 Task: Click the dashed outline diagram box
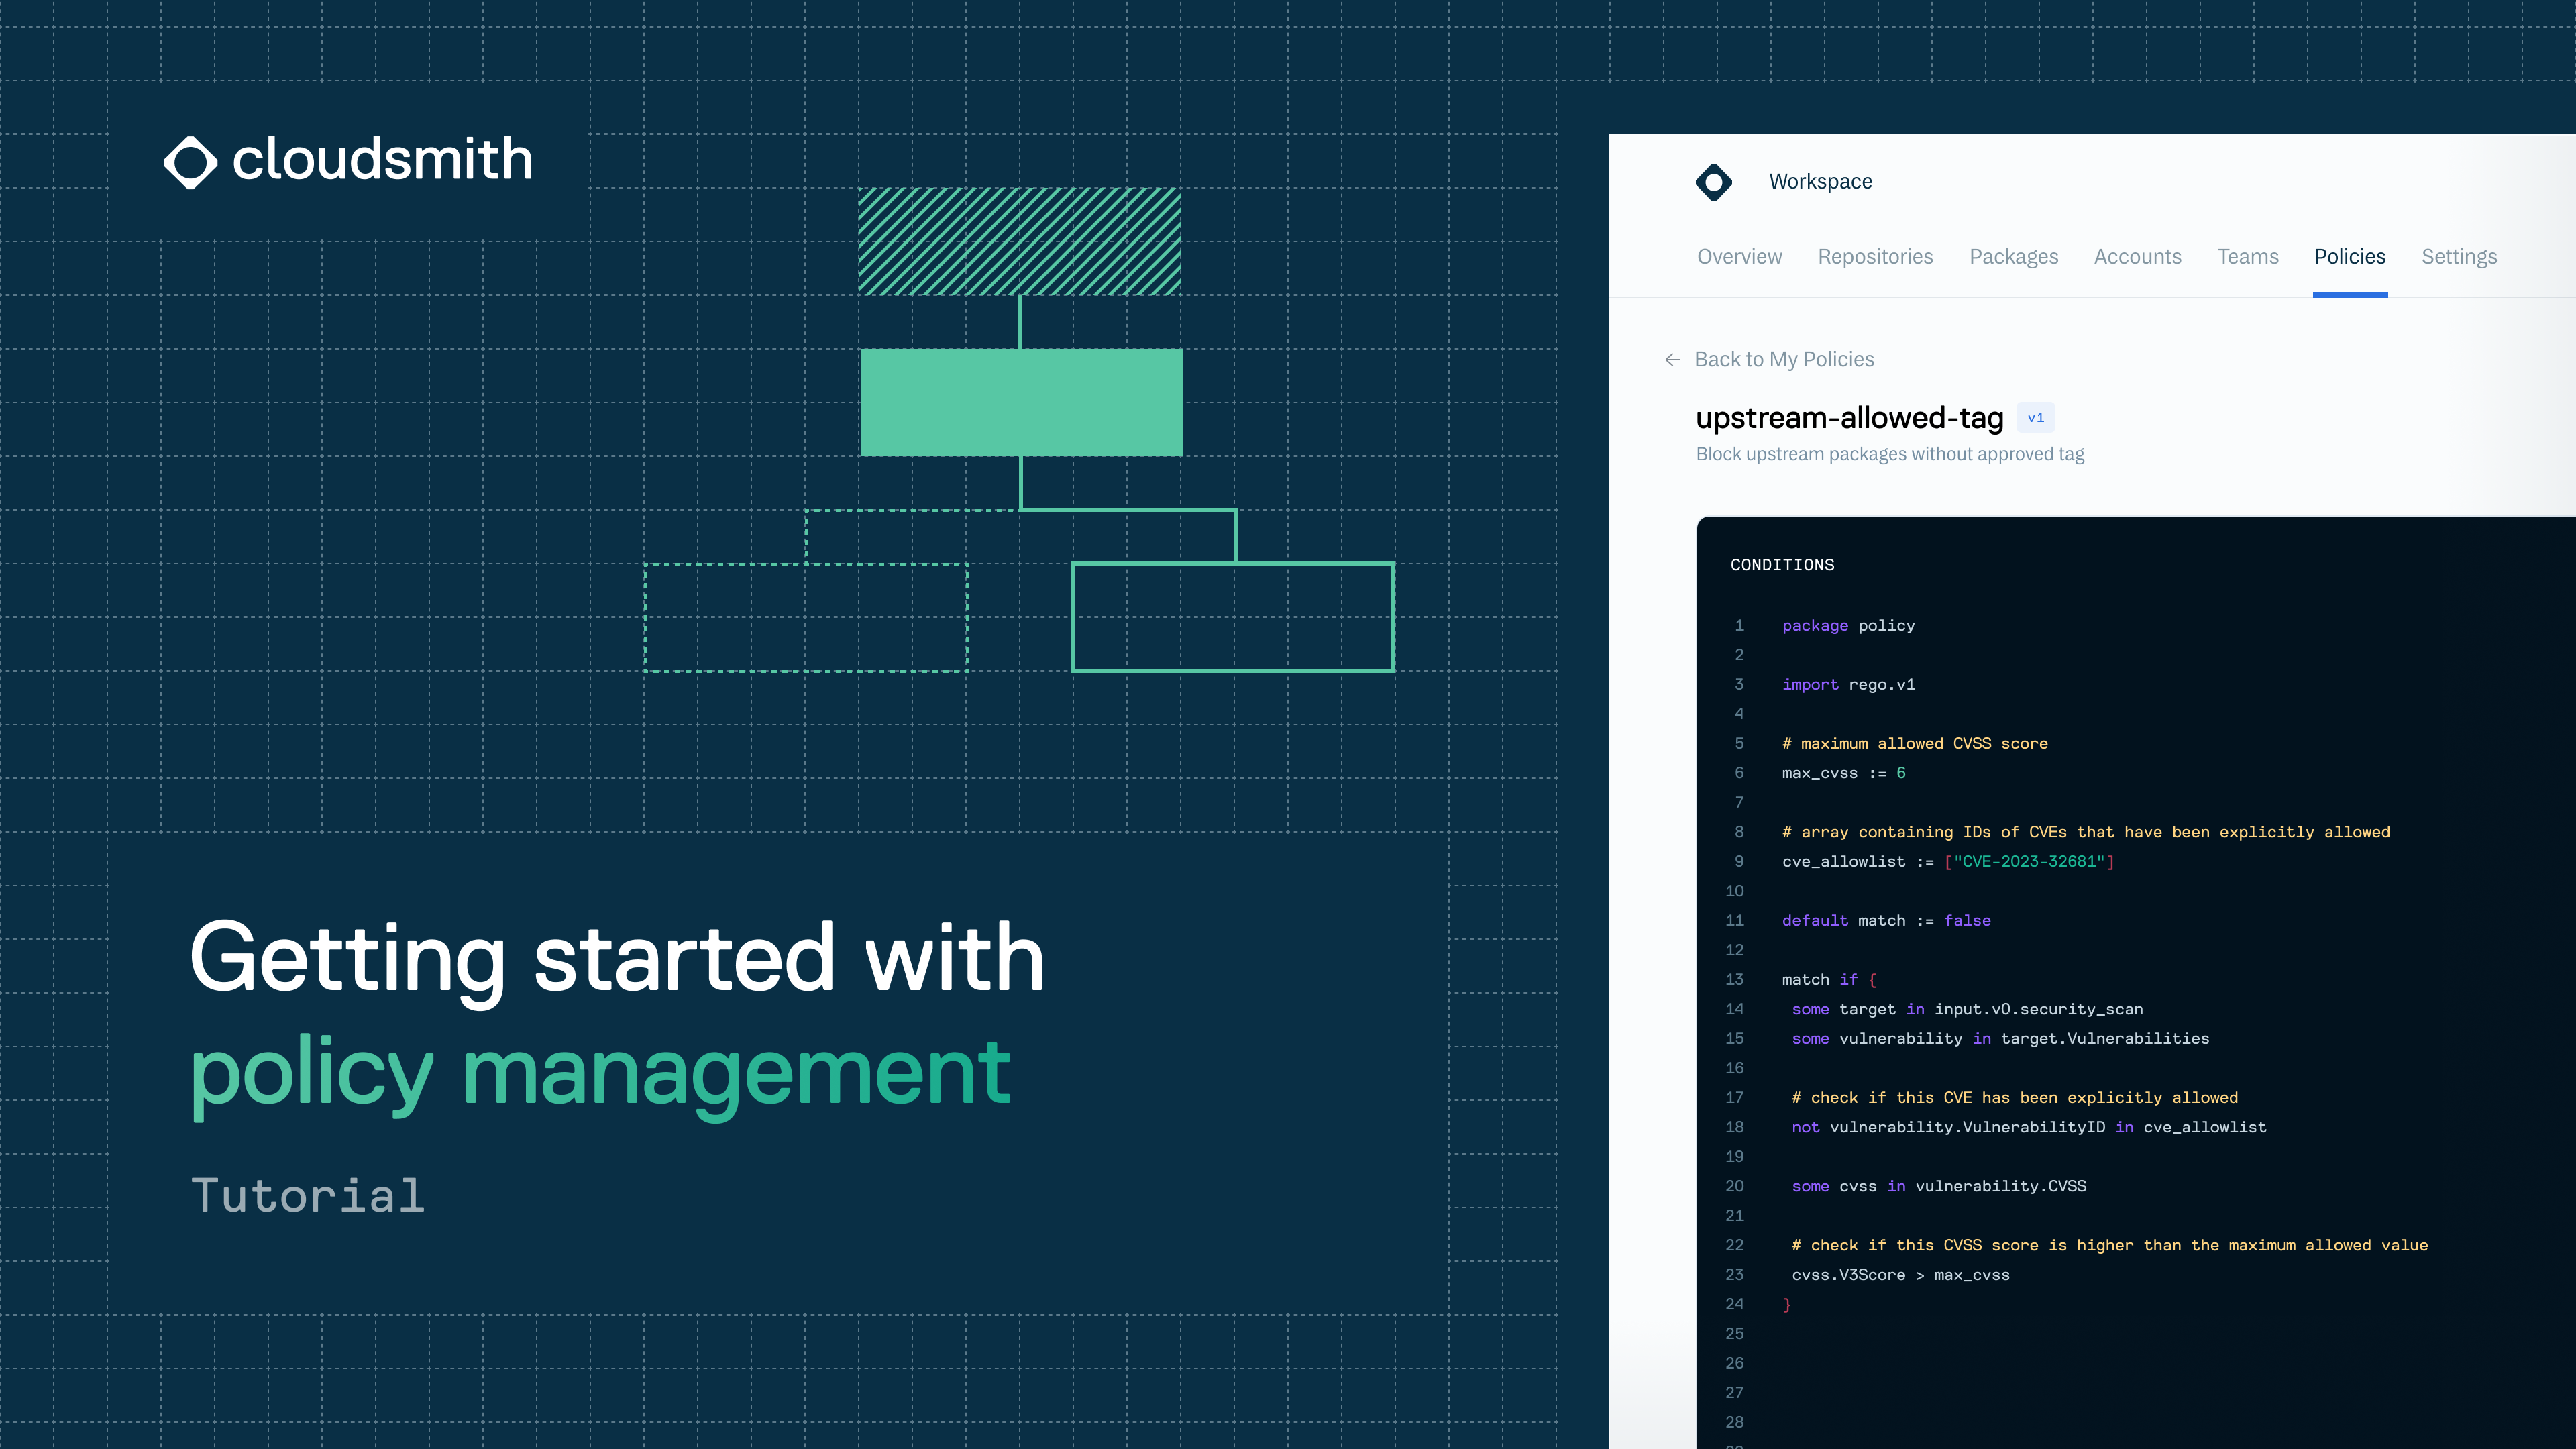coord(805,617)
